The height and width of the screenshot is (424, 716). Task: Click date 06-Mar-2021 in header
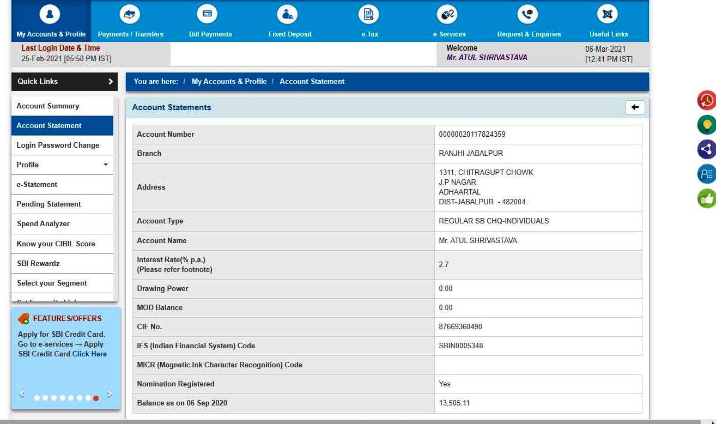605,49
